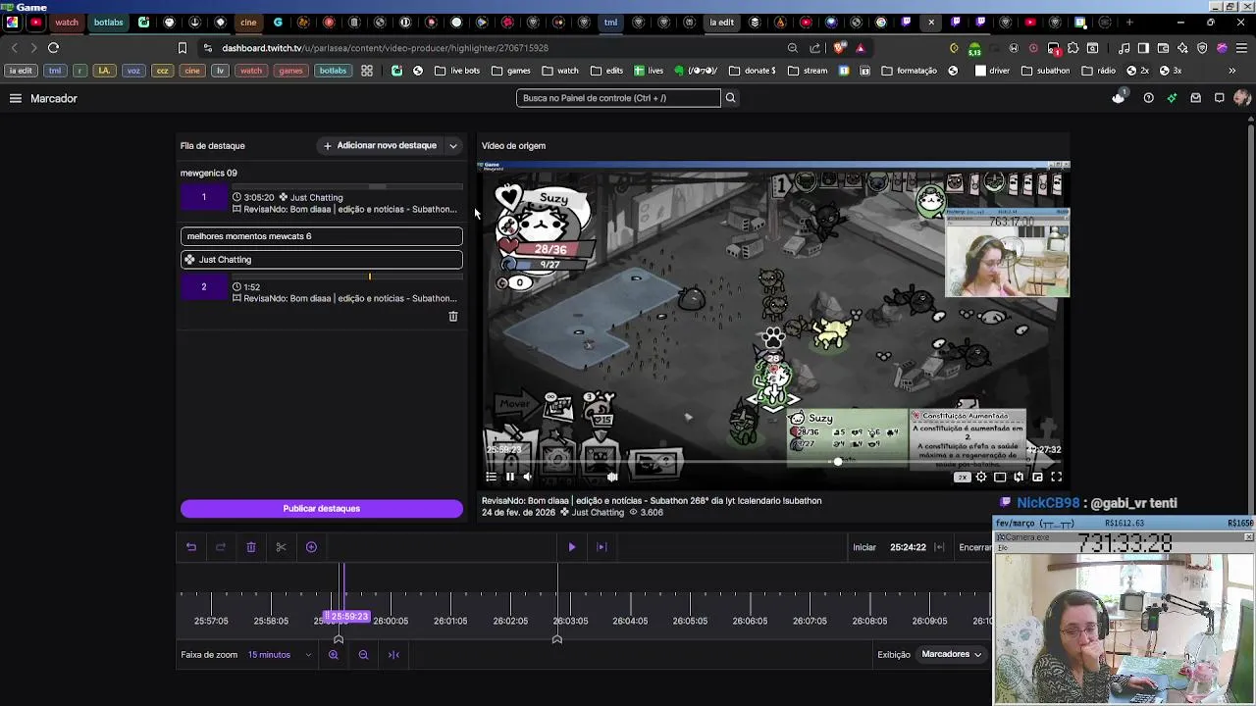The height and width of the screenshot is (706, 1256).
Task: Add marker with circled plus icon
Action: pyautogui.click(x=311, y=547)
